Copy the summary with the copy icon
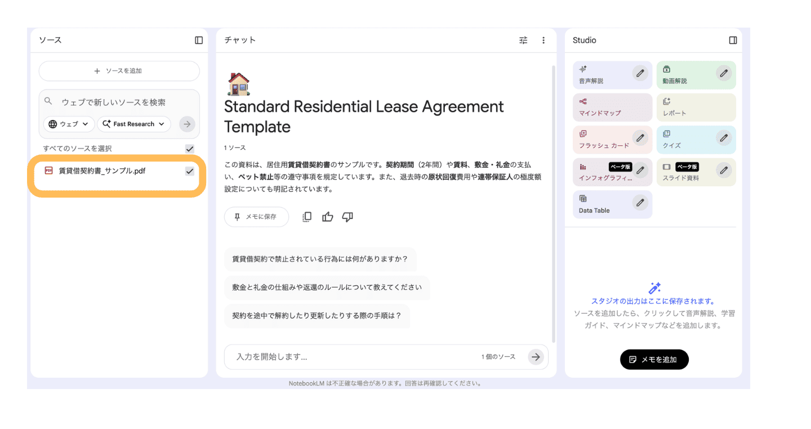The width and height of the screenshot is (811, 429). (x=307, y=217)
